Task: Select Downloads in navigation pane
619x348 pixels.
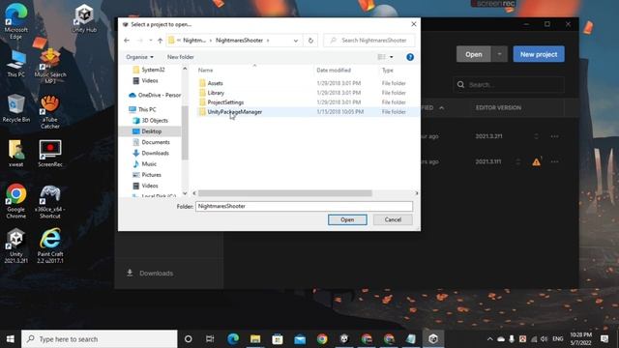Action: tap(155, 153)
